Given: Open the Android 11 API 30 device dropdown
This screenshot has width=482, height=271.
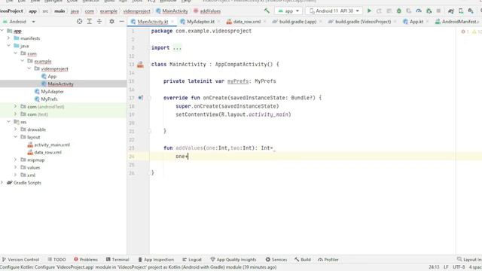Looking at the screenshot, I should pos(334,11).
